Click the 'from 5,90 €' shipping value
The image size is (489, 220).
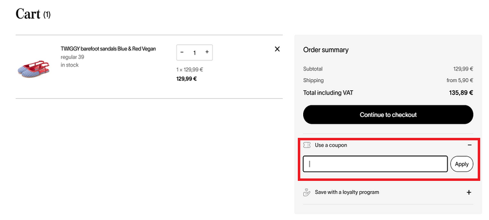coord(460,80)
